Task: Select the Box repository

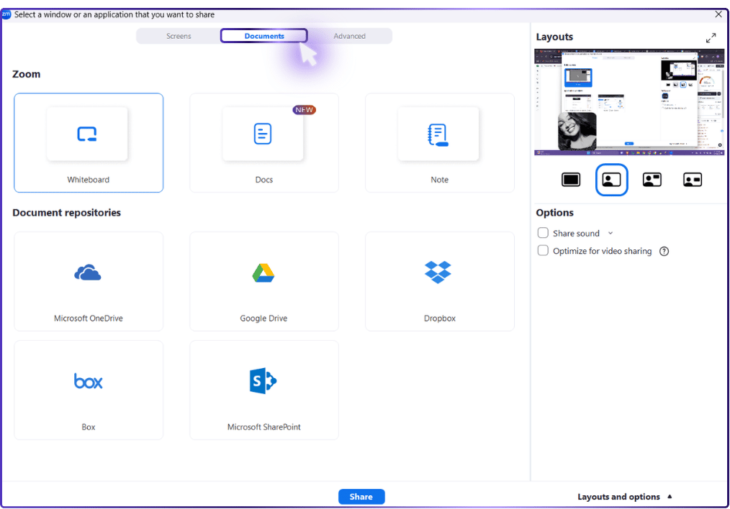Action: [x=89, y=390]
